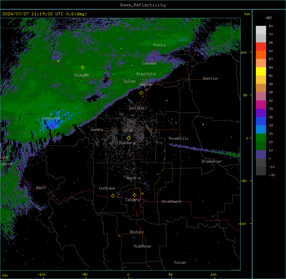
Task: Click the 80 value atop the dBZ scale
Action: [x=271, y=26]
